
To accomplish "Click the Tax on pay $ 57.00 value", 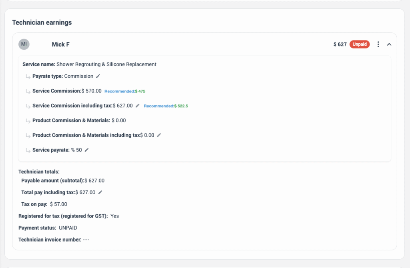I will coord(58,204).
